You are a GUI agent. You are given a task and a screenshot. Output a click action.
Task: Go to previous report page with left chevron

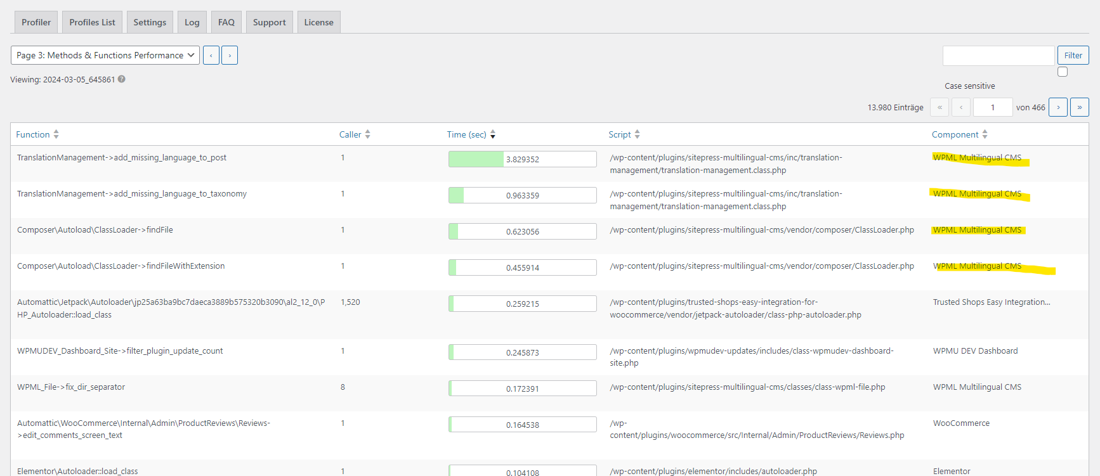(x=211, y=55)
